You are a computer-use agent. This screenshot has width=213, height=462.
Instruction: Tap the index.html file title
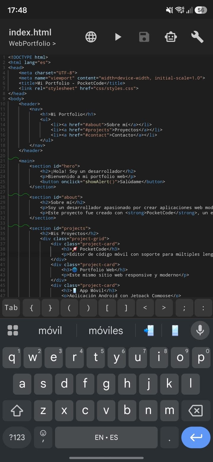[30, 32]
